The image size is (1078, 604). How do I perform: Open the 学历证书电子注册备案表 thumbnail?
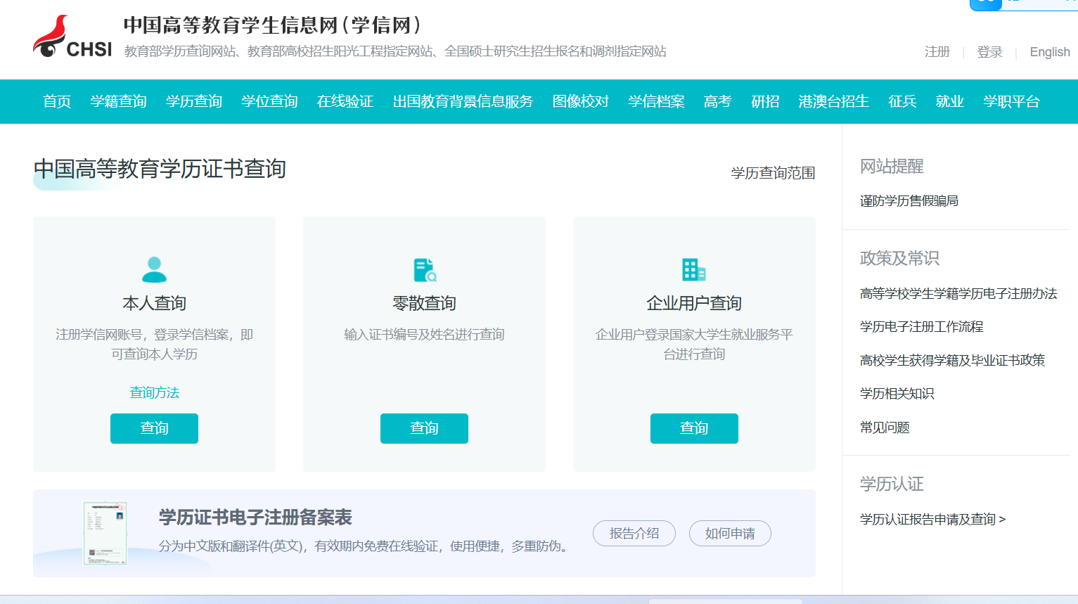tap(105, 533)
